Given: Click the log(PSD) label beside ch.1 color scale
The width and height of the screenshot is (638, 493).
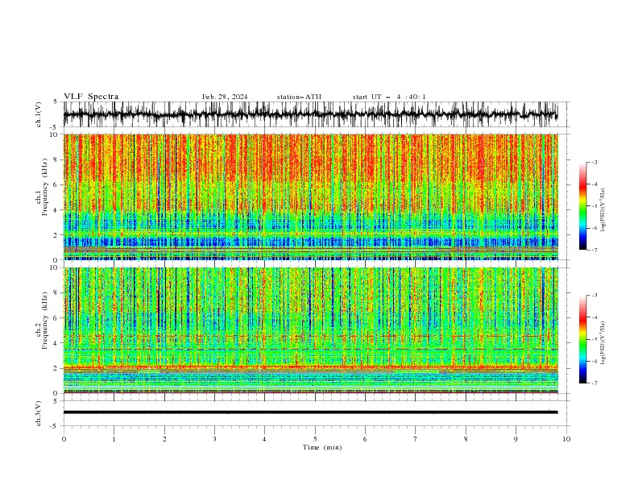Looking at the screenshot, I should (x=603, y=210).
